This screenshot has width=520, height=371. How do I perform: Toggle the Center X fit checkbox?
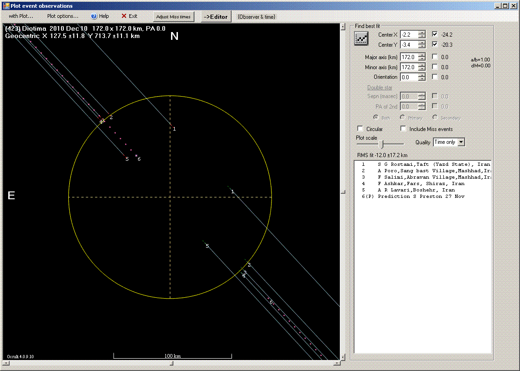tap(435, 34)
